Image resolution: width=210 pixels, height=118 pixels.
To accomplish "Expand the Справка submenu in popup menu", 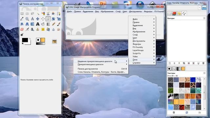I will 142,63.
